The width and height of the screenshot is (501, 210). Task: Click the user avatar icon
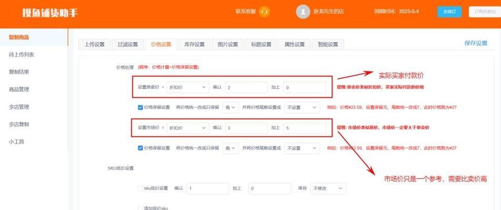[x=303, y=12]
